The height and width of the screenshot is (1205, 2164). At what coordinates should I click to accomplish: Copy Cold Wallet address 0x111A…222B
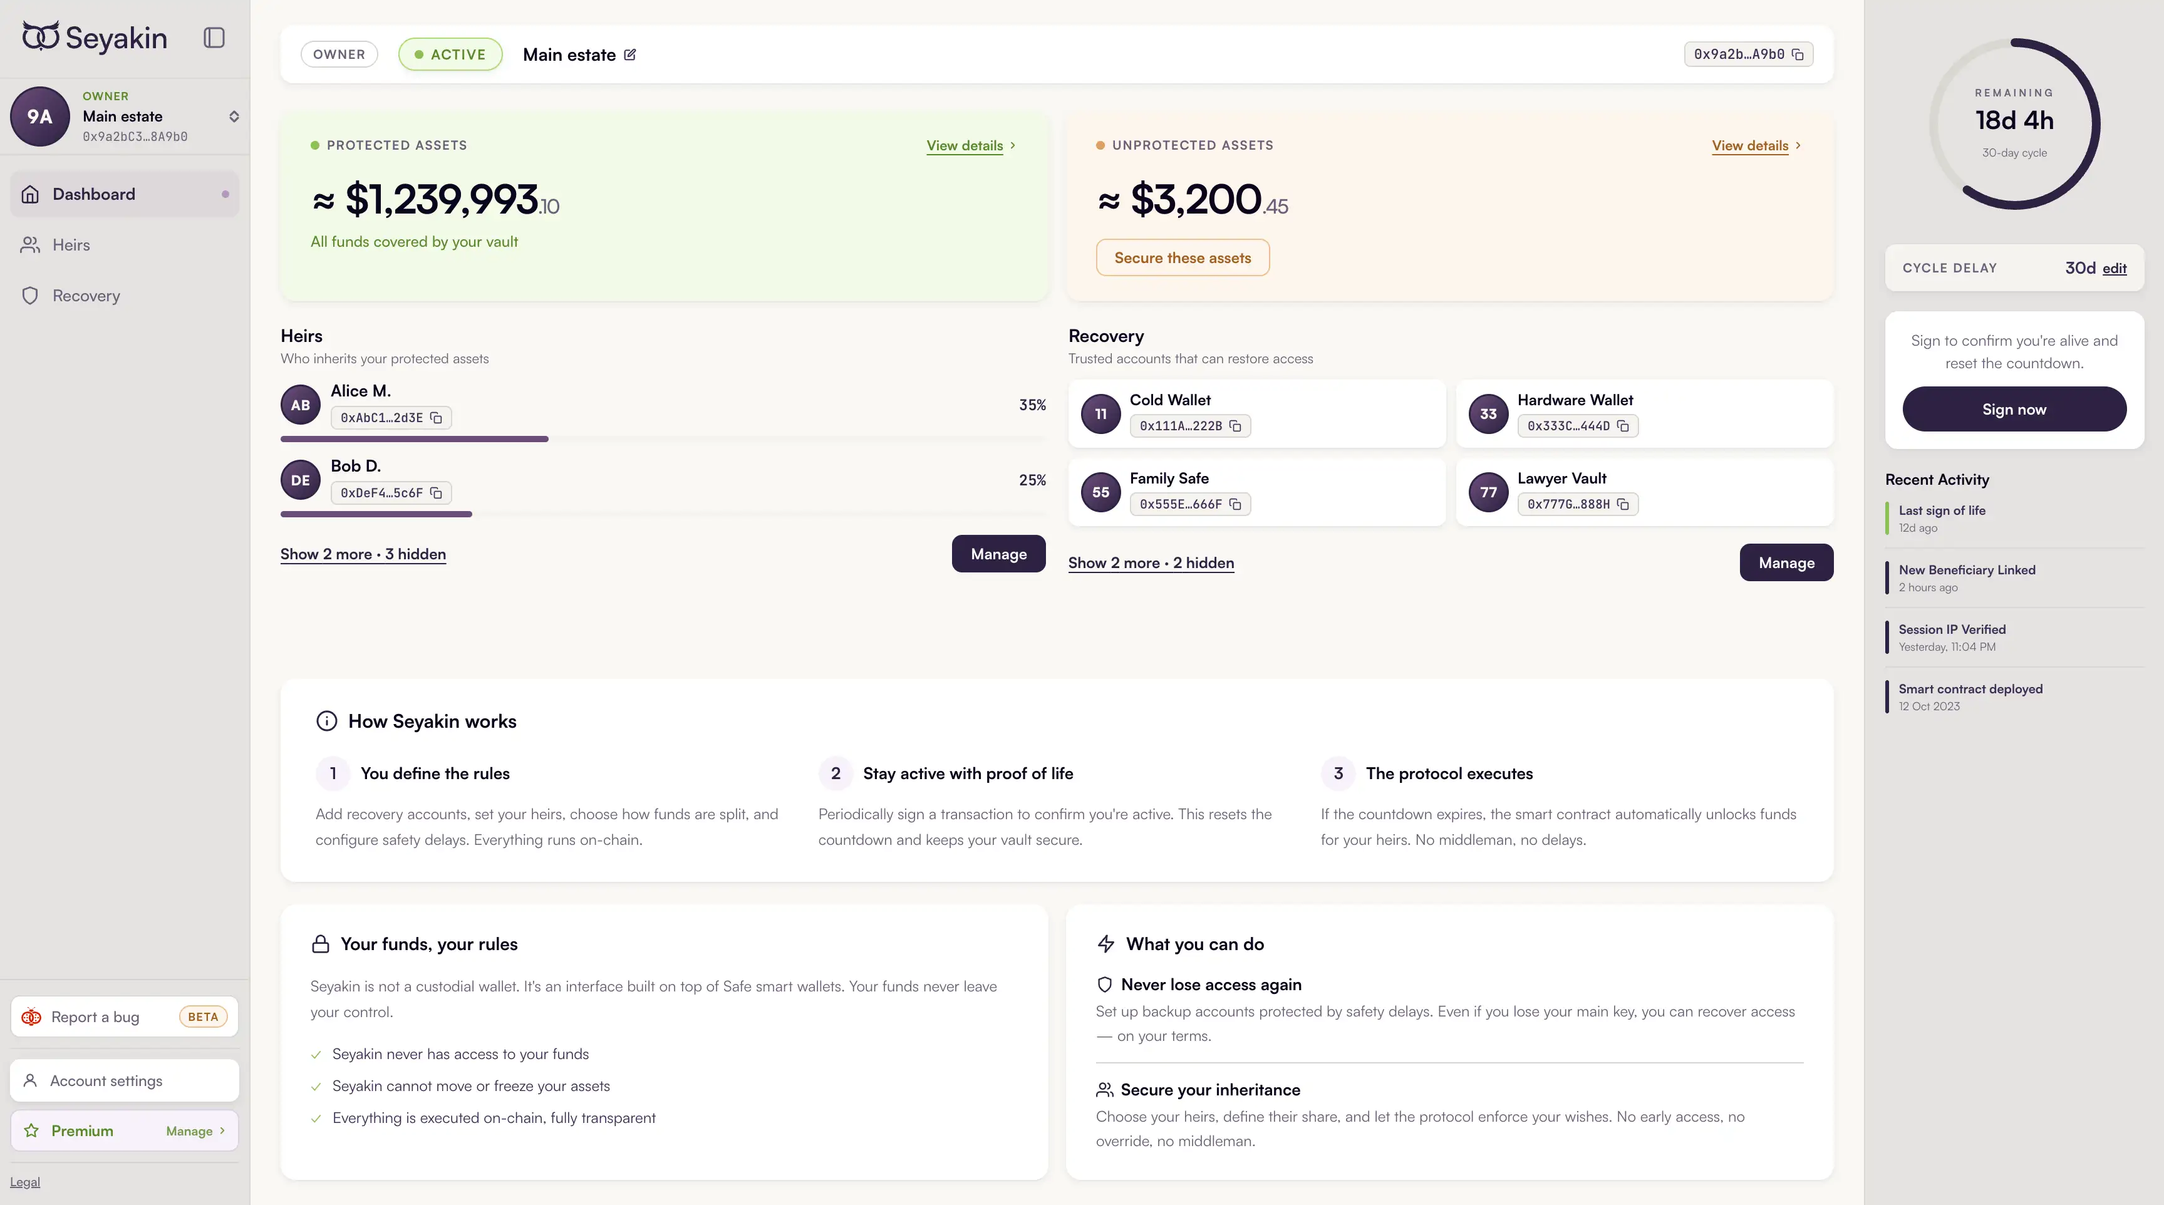pos(1235,426)
